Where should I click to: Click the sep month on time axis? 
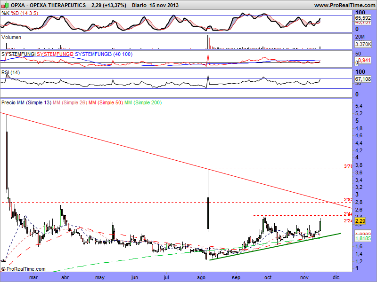(236, 277)
